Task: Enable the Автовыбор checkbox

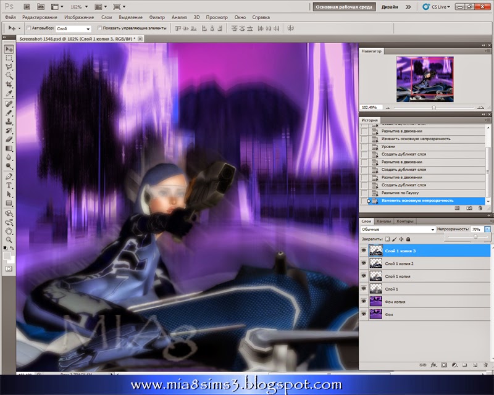Action: click(x=28, y=28)
